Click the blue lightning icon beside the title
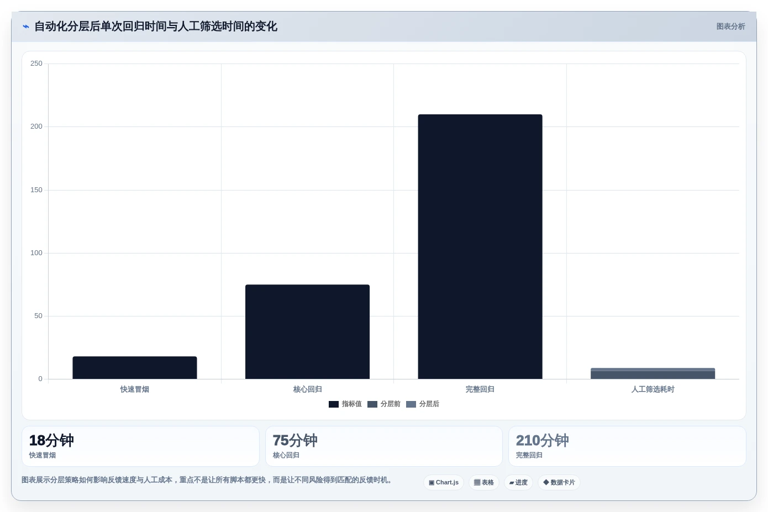Image resolution: width=768 pixels, height=512 pixels. tap(25, 27)
